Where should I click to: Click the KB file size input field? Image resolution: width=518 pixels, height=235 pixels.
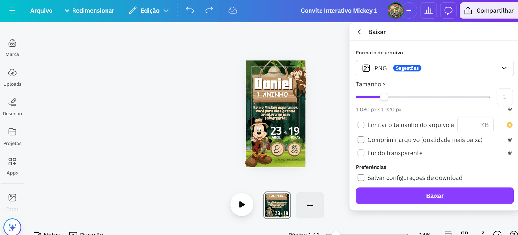pos(475,125)
